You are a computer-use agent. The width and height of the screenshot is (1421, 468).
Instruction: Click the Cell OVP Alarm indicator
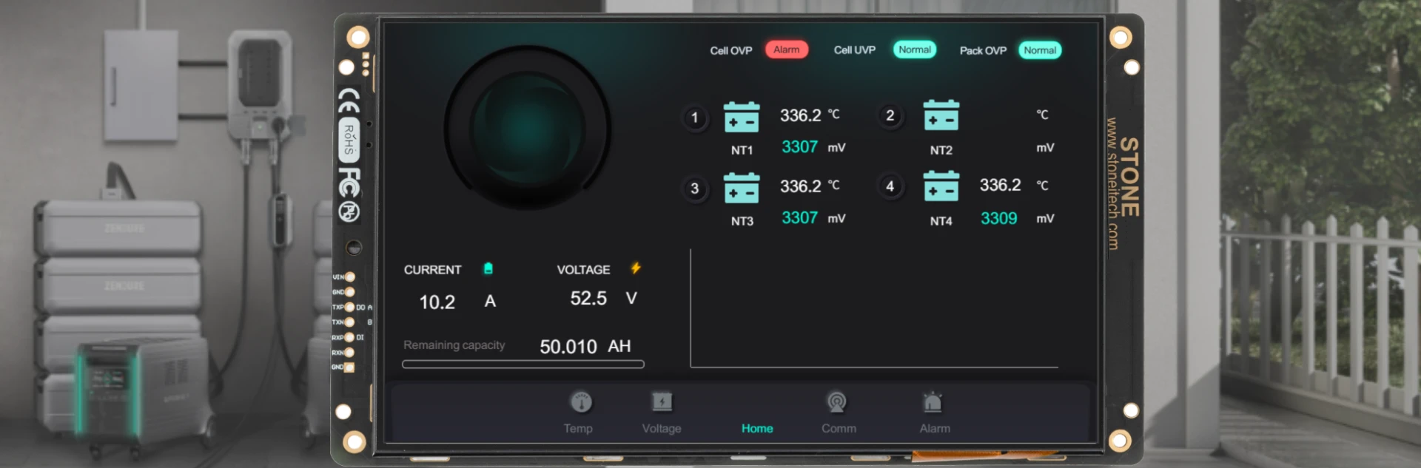tap(786, 50)
